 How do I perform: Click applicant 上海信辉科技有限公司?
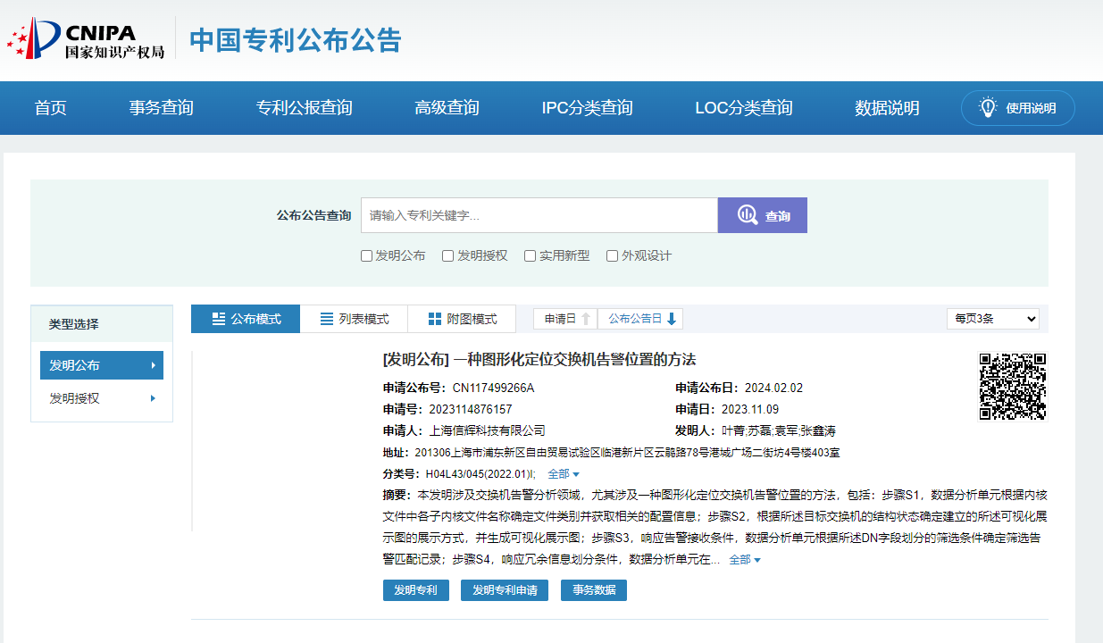coord(488,430)
